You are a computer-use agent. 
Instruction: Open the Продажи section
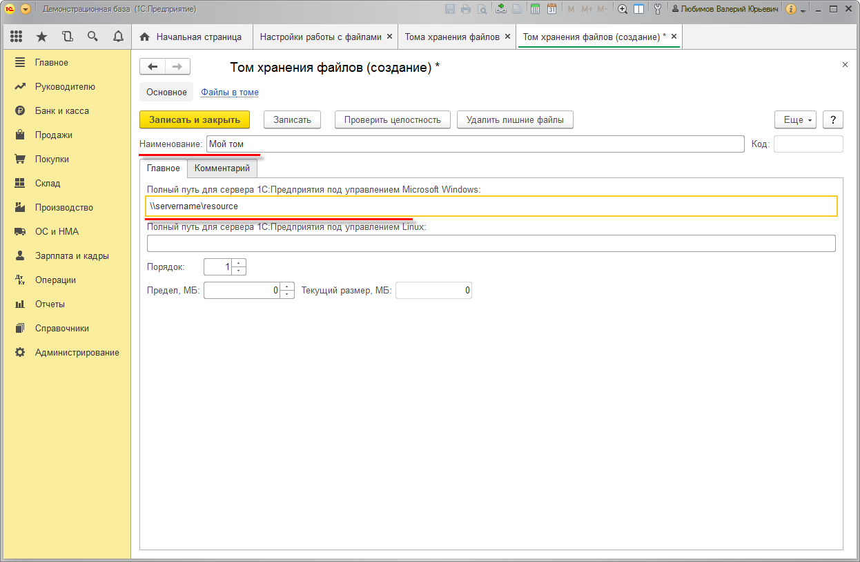66,135
